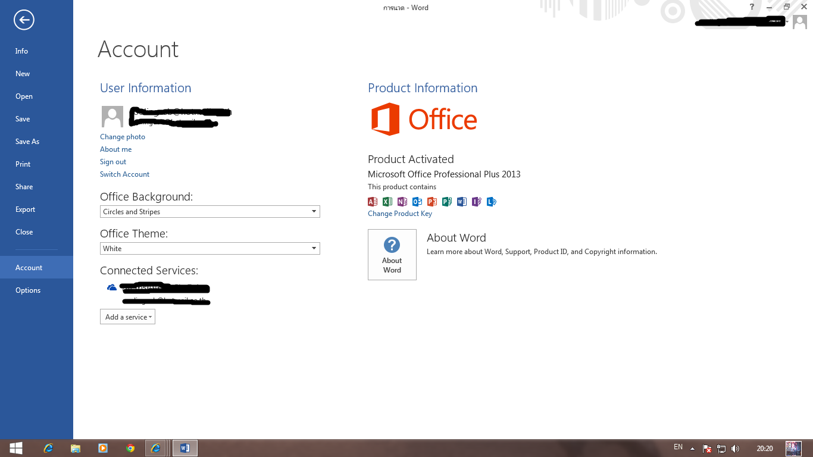Click the Lync product icon

click(492, 202)
